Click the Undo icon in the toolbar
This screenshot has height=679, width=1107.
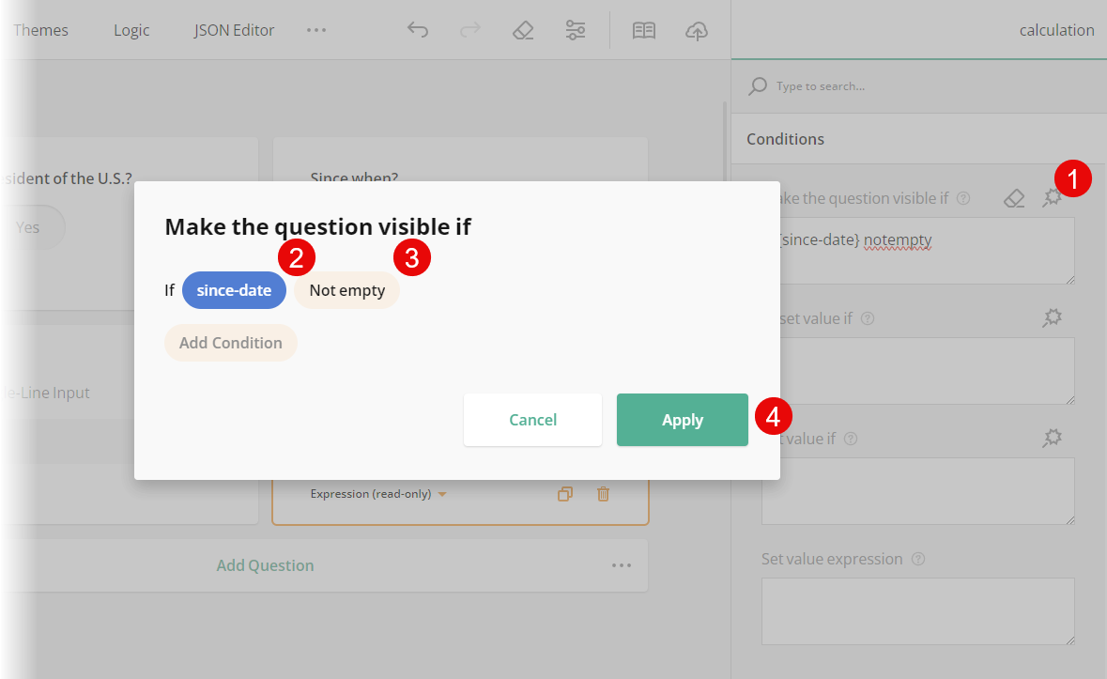[x=417, y=30]
